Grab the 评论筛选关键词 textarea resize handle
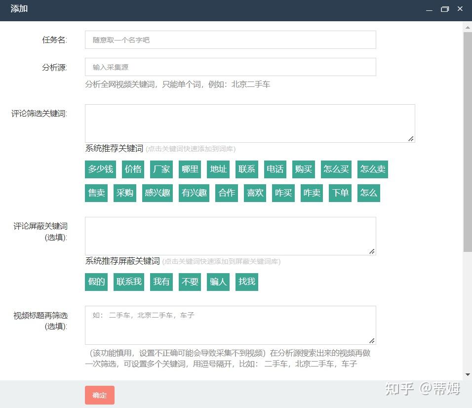Image resolution: width=472 pixels, height=408 pixels. tap(411, 139)
